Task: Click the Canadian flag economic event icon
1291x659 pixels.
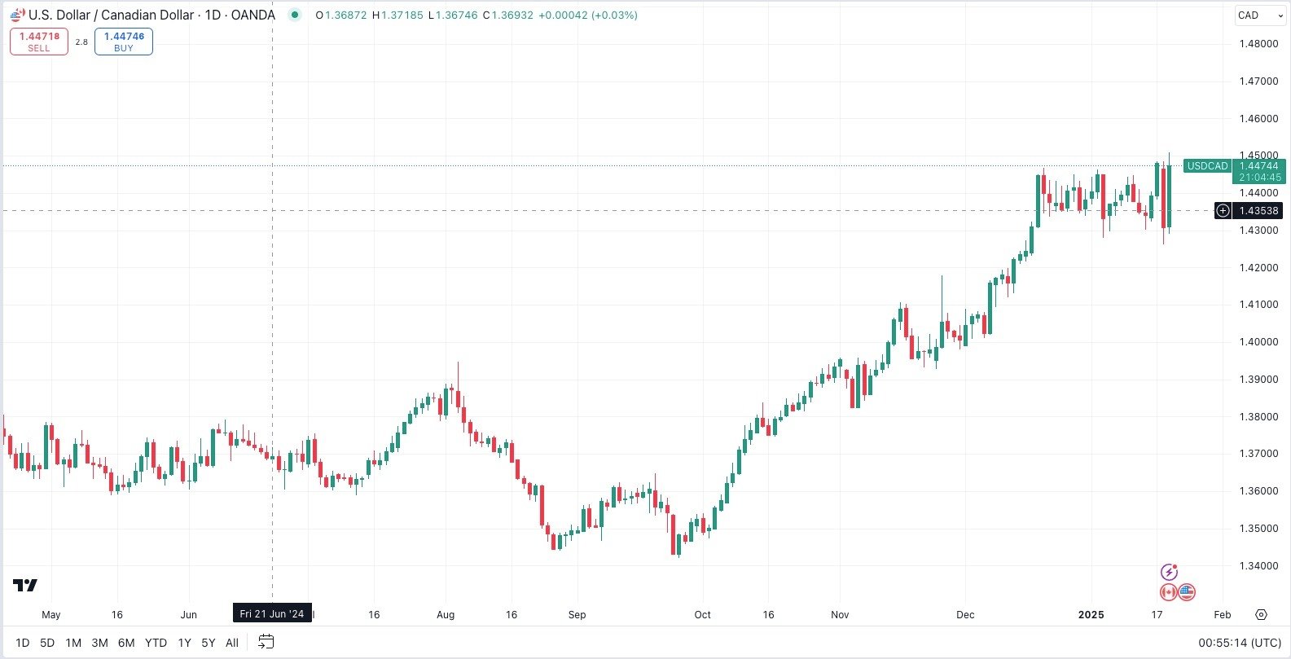Action: click(x=1169, y=592)
